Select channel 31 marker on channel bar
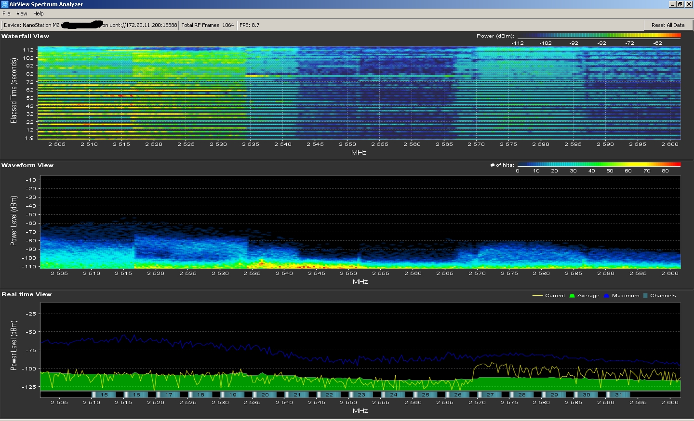 point(618,395)
